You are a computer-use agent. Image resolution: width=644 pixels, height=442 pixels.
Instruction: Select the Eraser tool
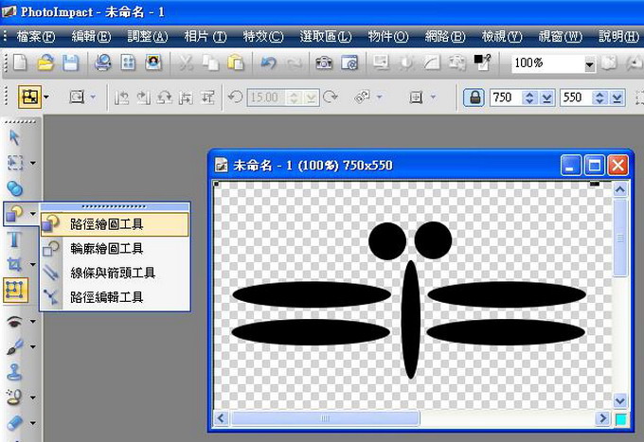point(15,423)
